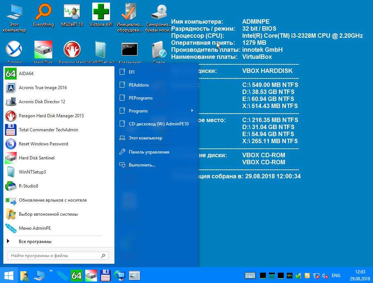Screen dimensions: 373x283
Task: Switch input language via ENG indicator
Action: [336, 276]
